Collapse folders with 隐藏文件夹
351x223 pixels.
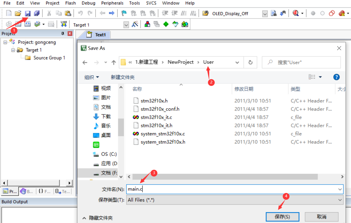coord(97,218)
